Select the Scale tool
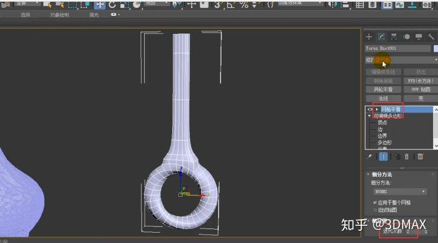438x243 pixels. tap(125, 5)
